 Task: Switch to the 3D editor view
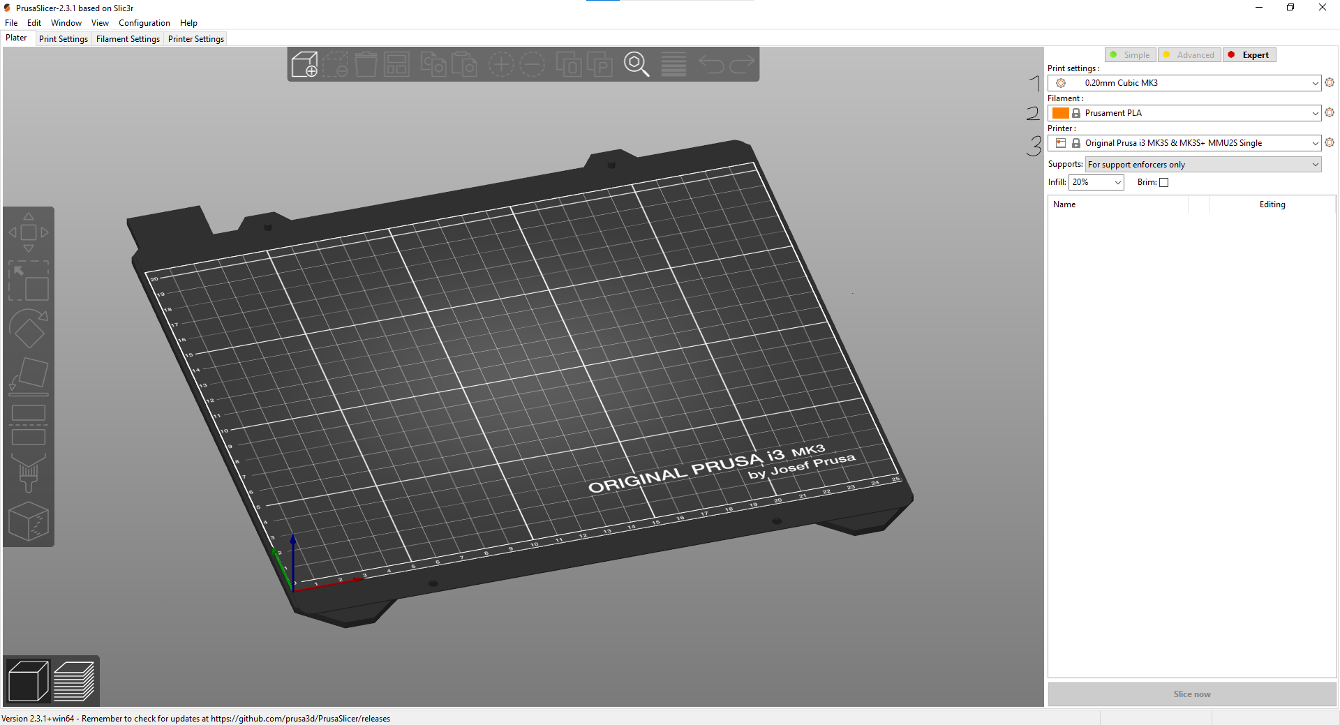pos(29,680)
